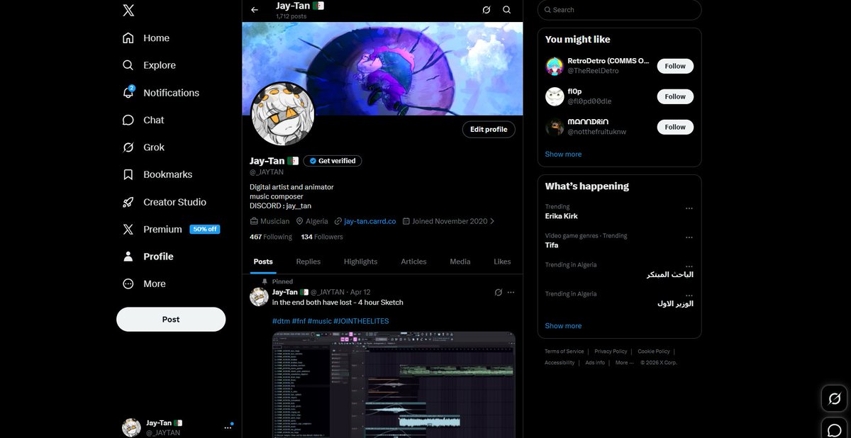Select the Posts tab
This screenshot has height=438, width=851.
click(x=263, y=262)
